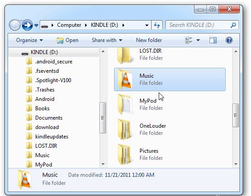
Task: Click the magnifier search icon
Action: (234, 25)
